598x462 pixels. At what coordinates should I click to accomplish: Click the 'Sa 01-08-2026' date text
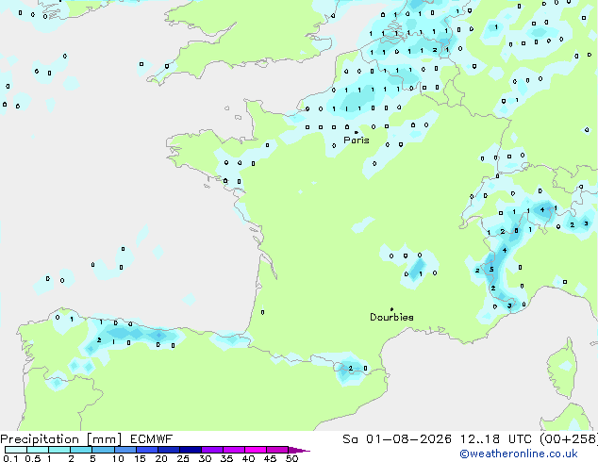tap(397, 439)
